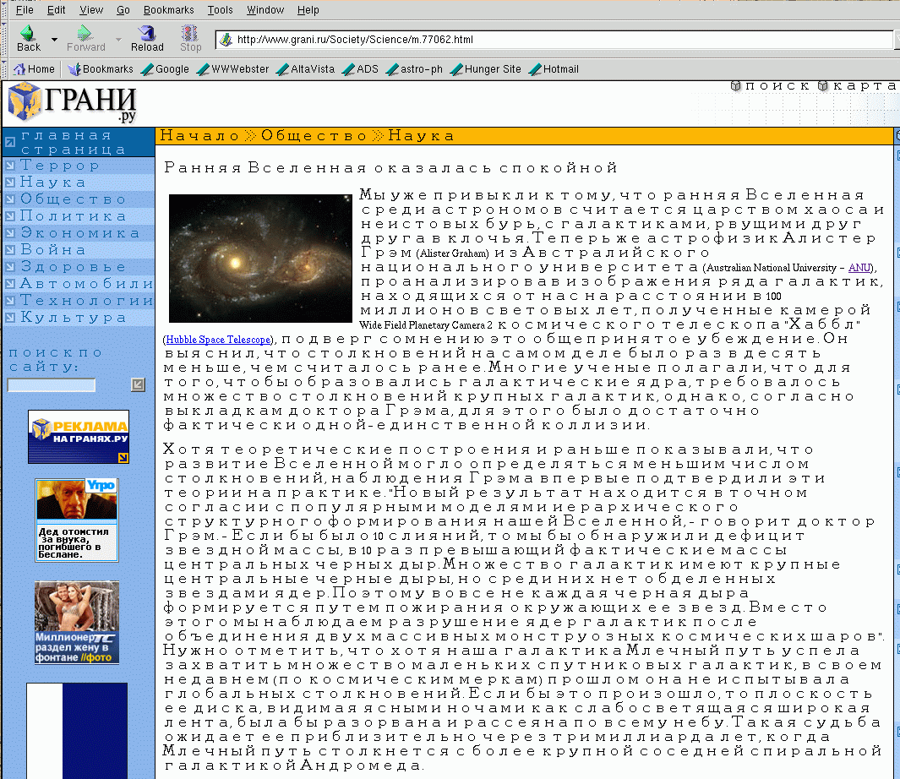Click the arrow icon beside Культура
900x779 pixels.
pyautogui.click(x=10, y=318)
